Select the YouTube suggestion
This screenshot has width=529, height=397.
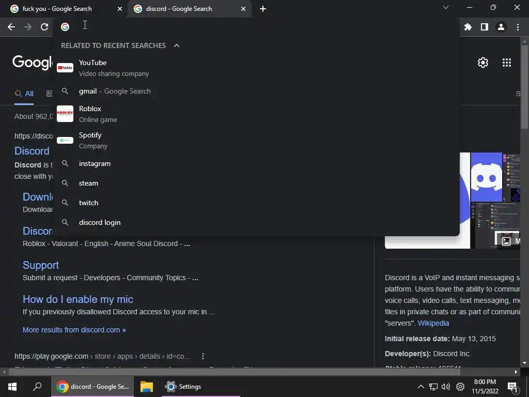point(256,68)
